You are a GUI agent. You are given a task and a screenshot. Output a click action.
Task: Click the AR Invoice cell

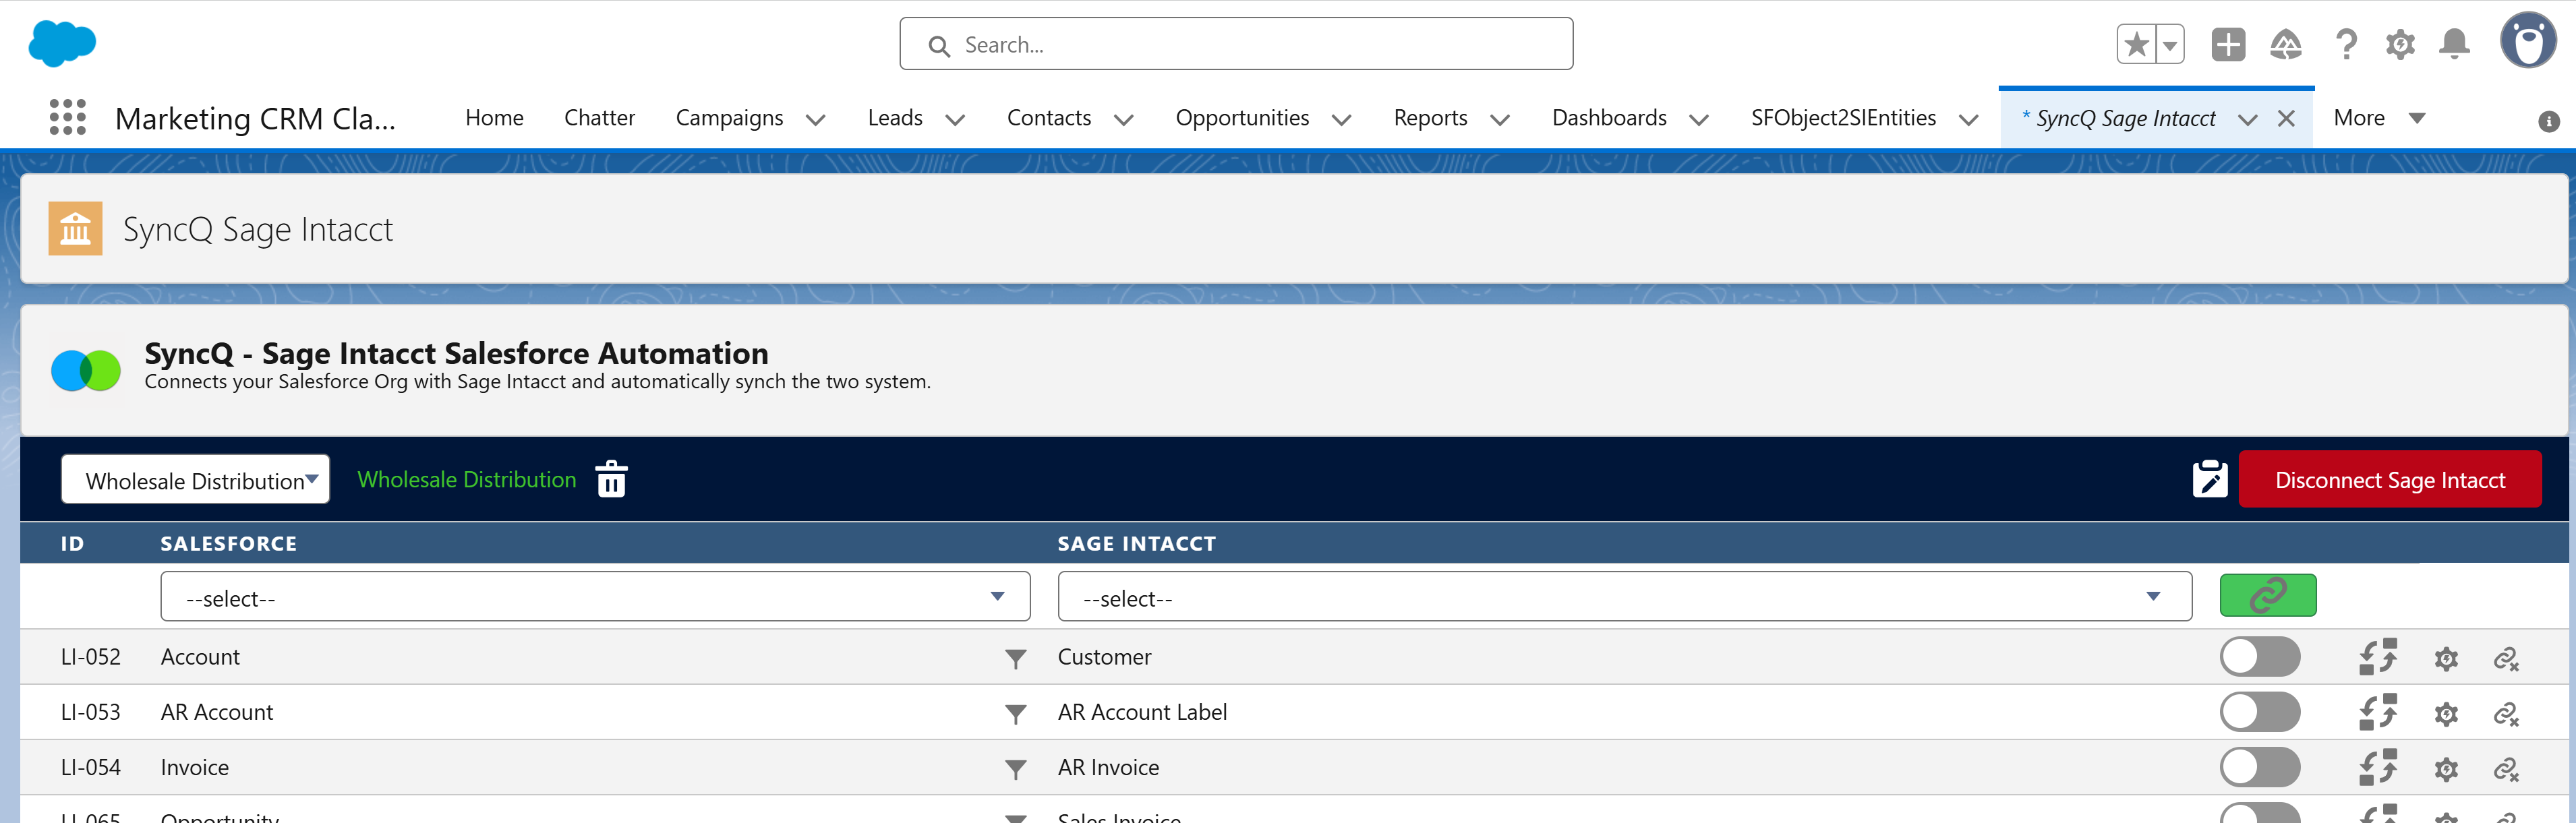pos(1108,767)
